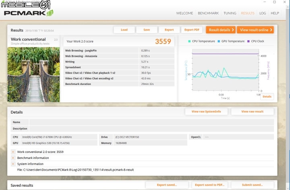Screen dimensions: 290x190
Task: Click the CPU Temperature legend swatch
Action: (x=189, y=41)
